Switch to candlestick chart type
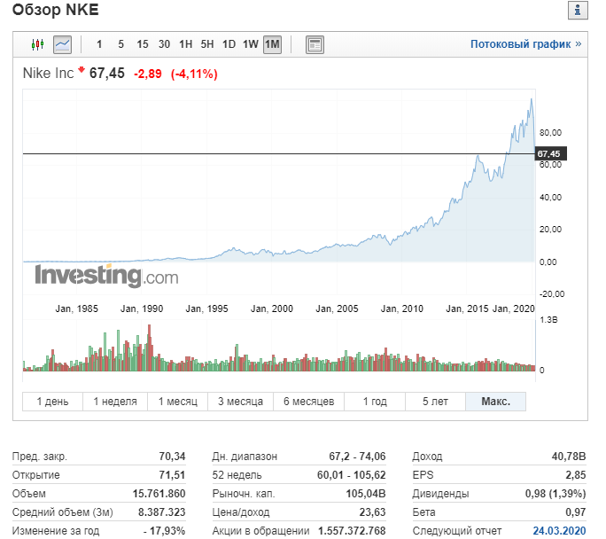The width and height of the screenshot is (606, 539). point(37,44)
